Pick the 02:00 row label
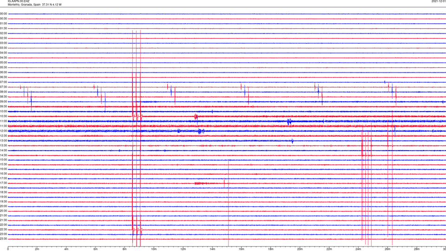 [3, 33]
